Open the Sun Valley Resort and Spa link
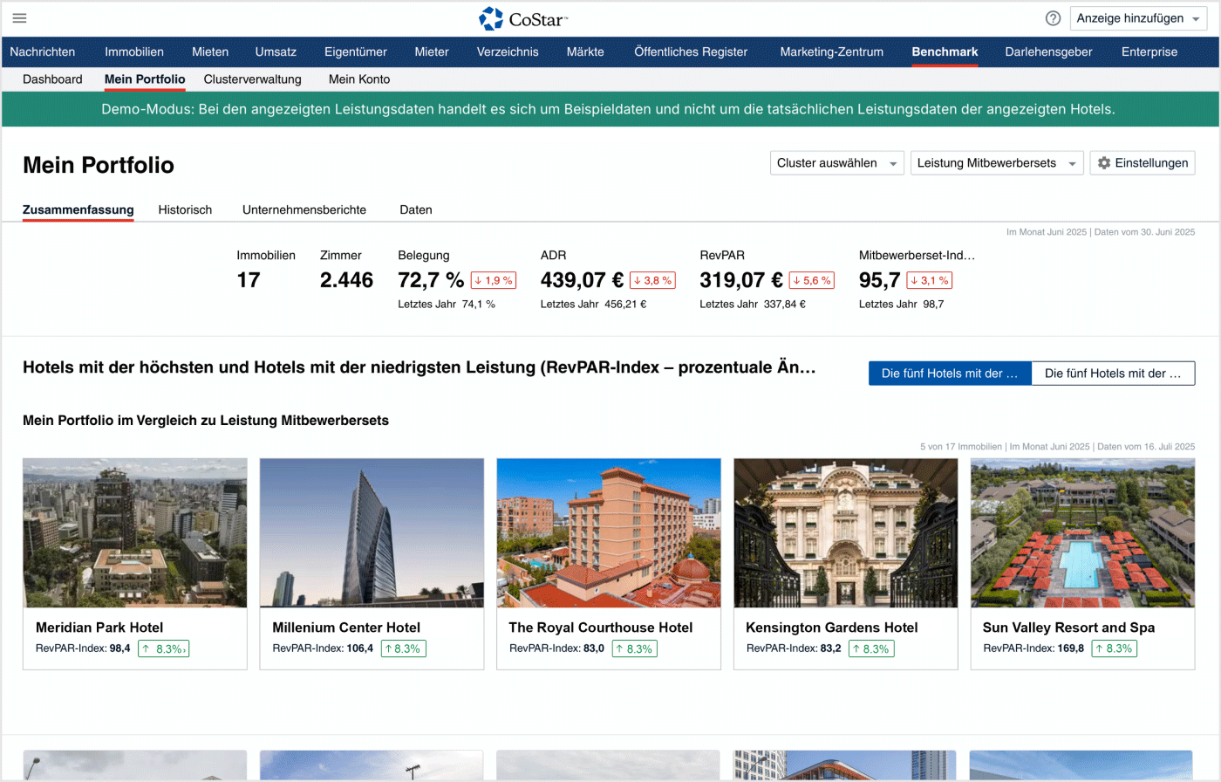Viewport: 1221px width, 782px height. [1068, 628]
